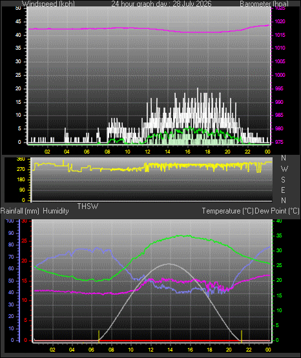
Task: Select green 40 on the temperature scale
Action: (279, 221)
